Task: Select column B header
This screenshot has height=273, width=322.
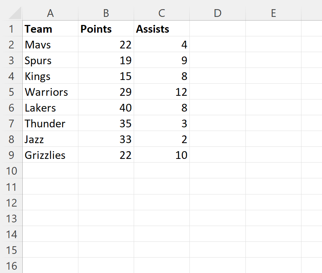Action: click(x=106, y=13)
